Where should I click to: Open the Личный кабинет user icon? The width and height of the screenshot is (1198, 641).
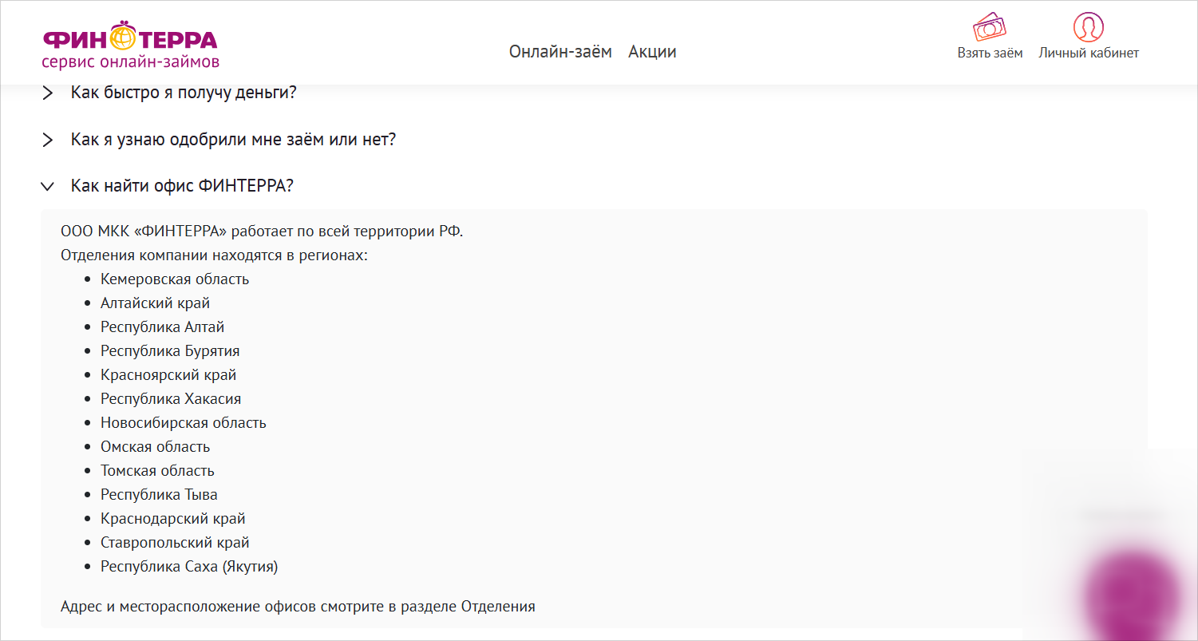[1089, 27]
